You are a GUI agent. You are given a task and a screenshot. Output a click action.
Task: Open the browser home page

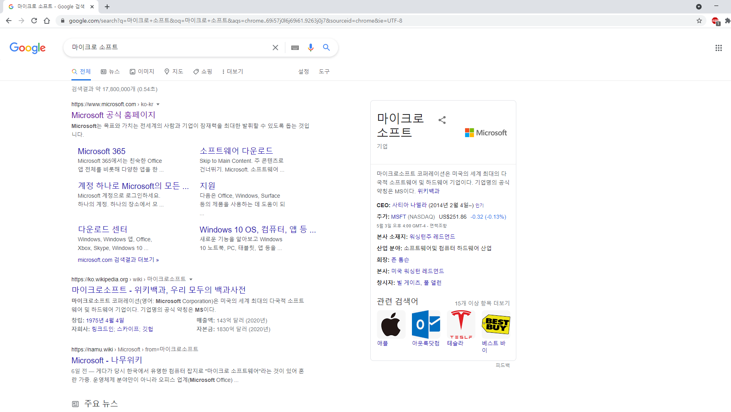[x=47, y=21]
